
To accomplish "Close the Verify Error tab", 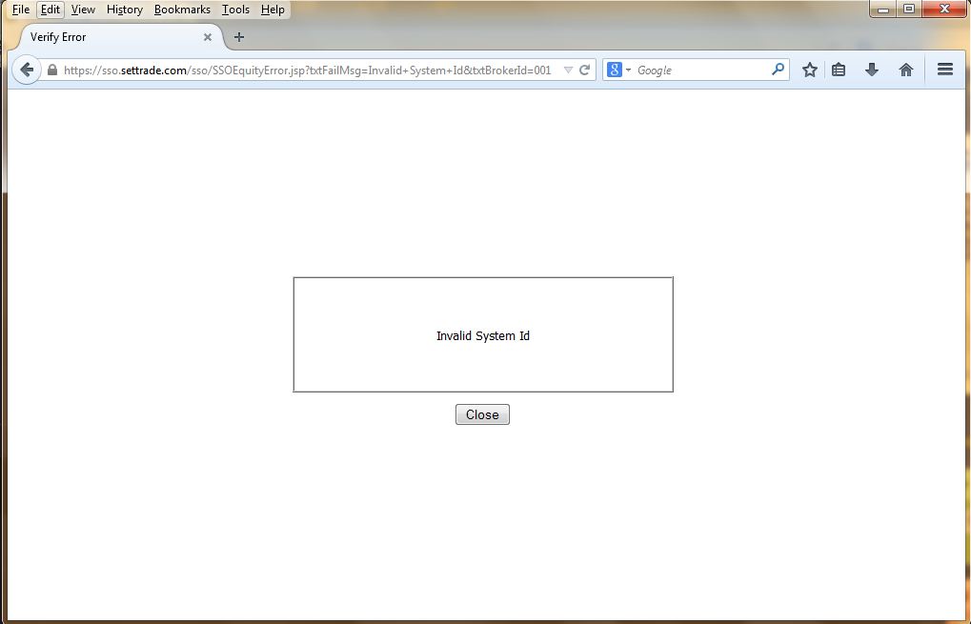I will coord(208,37).
